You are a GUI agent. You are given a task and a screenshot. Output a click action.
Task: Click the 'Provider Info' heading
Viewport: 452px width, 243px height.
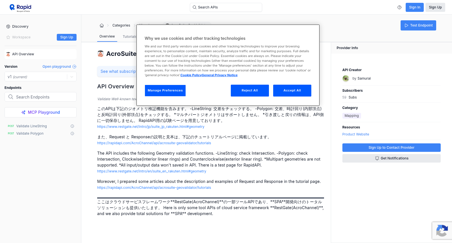(x=347, y=48)
